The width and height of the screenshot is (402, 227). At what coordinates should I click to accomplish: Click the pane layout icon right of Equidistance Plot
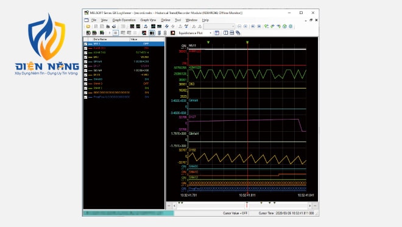coord(217,33)
